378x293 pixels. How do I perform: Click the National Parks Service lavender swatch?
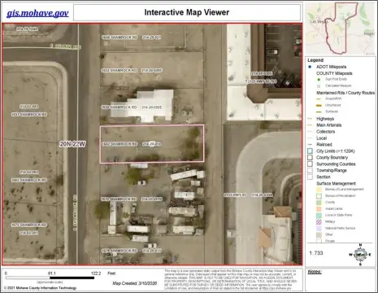pos(319,228)
